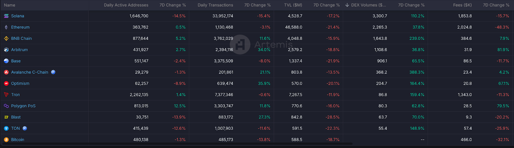
Task: Open the Base chain link
Action: pyautogui.click(x=16, y=61)
